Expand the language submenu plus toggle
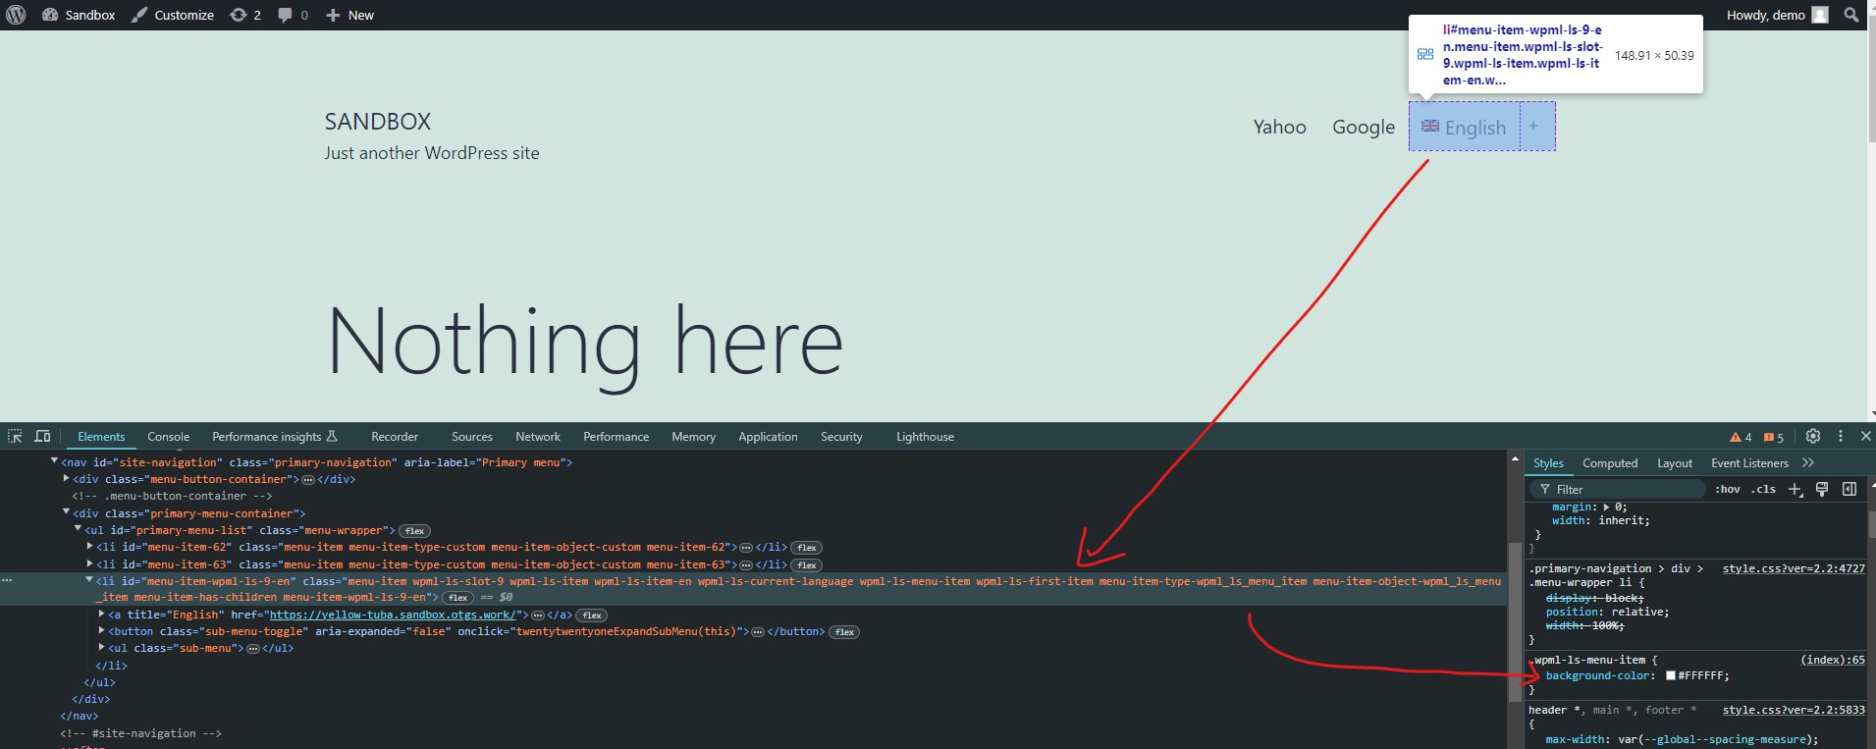1876x749 pixels. [1533, 126]
